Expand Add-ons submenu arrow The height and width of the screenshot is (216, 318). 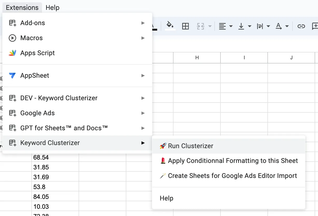[x=143, y=23]
